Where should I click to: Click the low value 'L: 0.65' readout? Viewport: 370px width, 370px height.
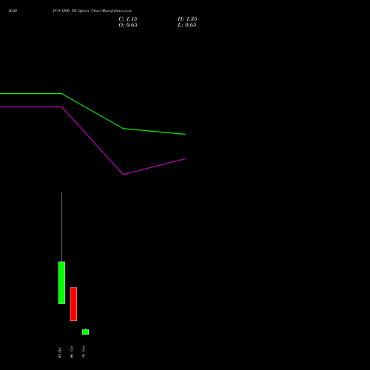click(x=187, y=25)
